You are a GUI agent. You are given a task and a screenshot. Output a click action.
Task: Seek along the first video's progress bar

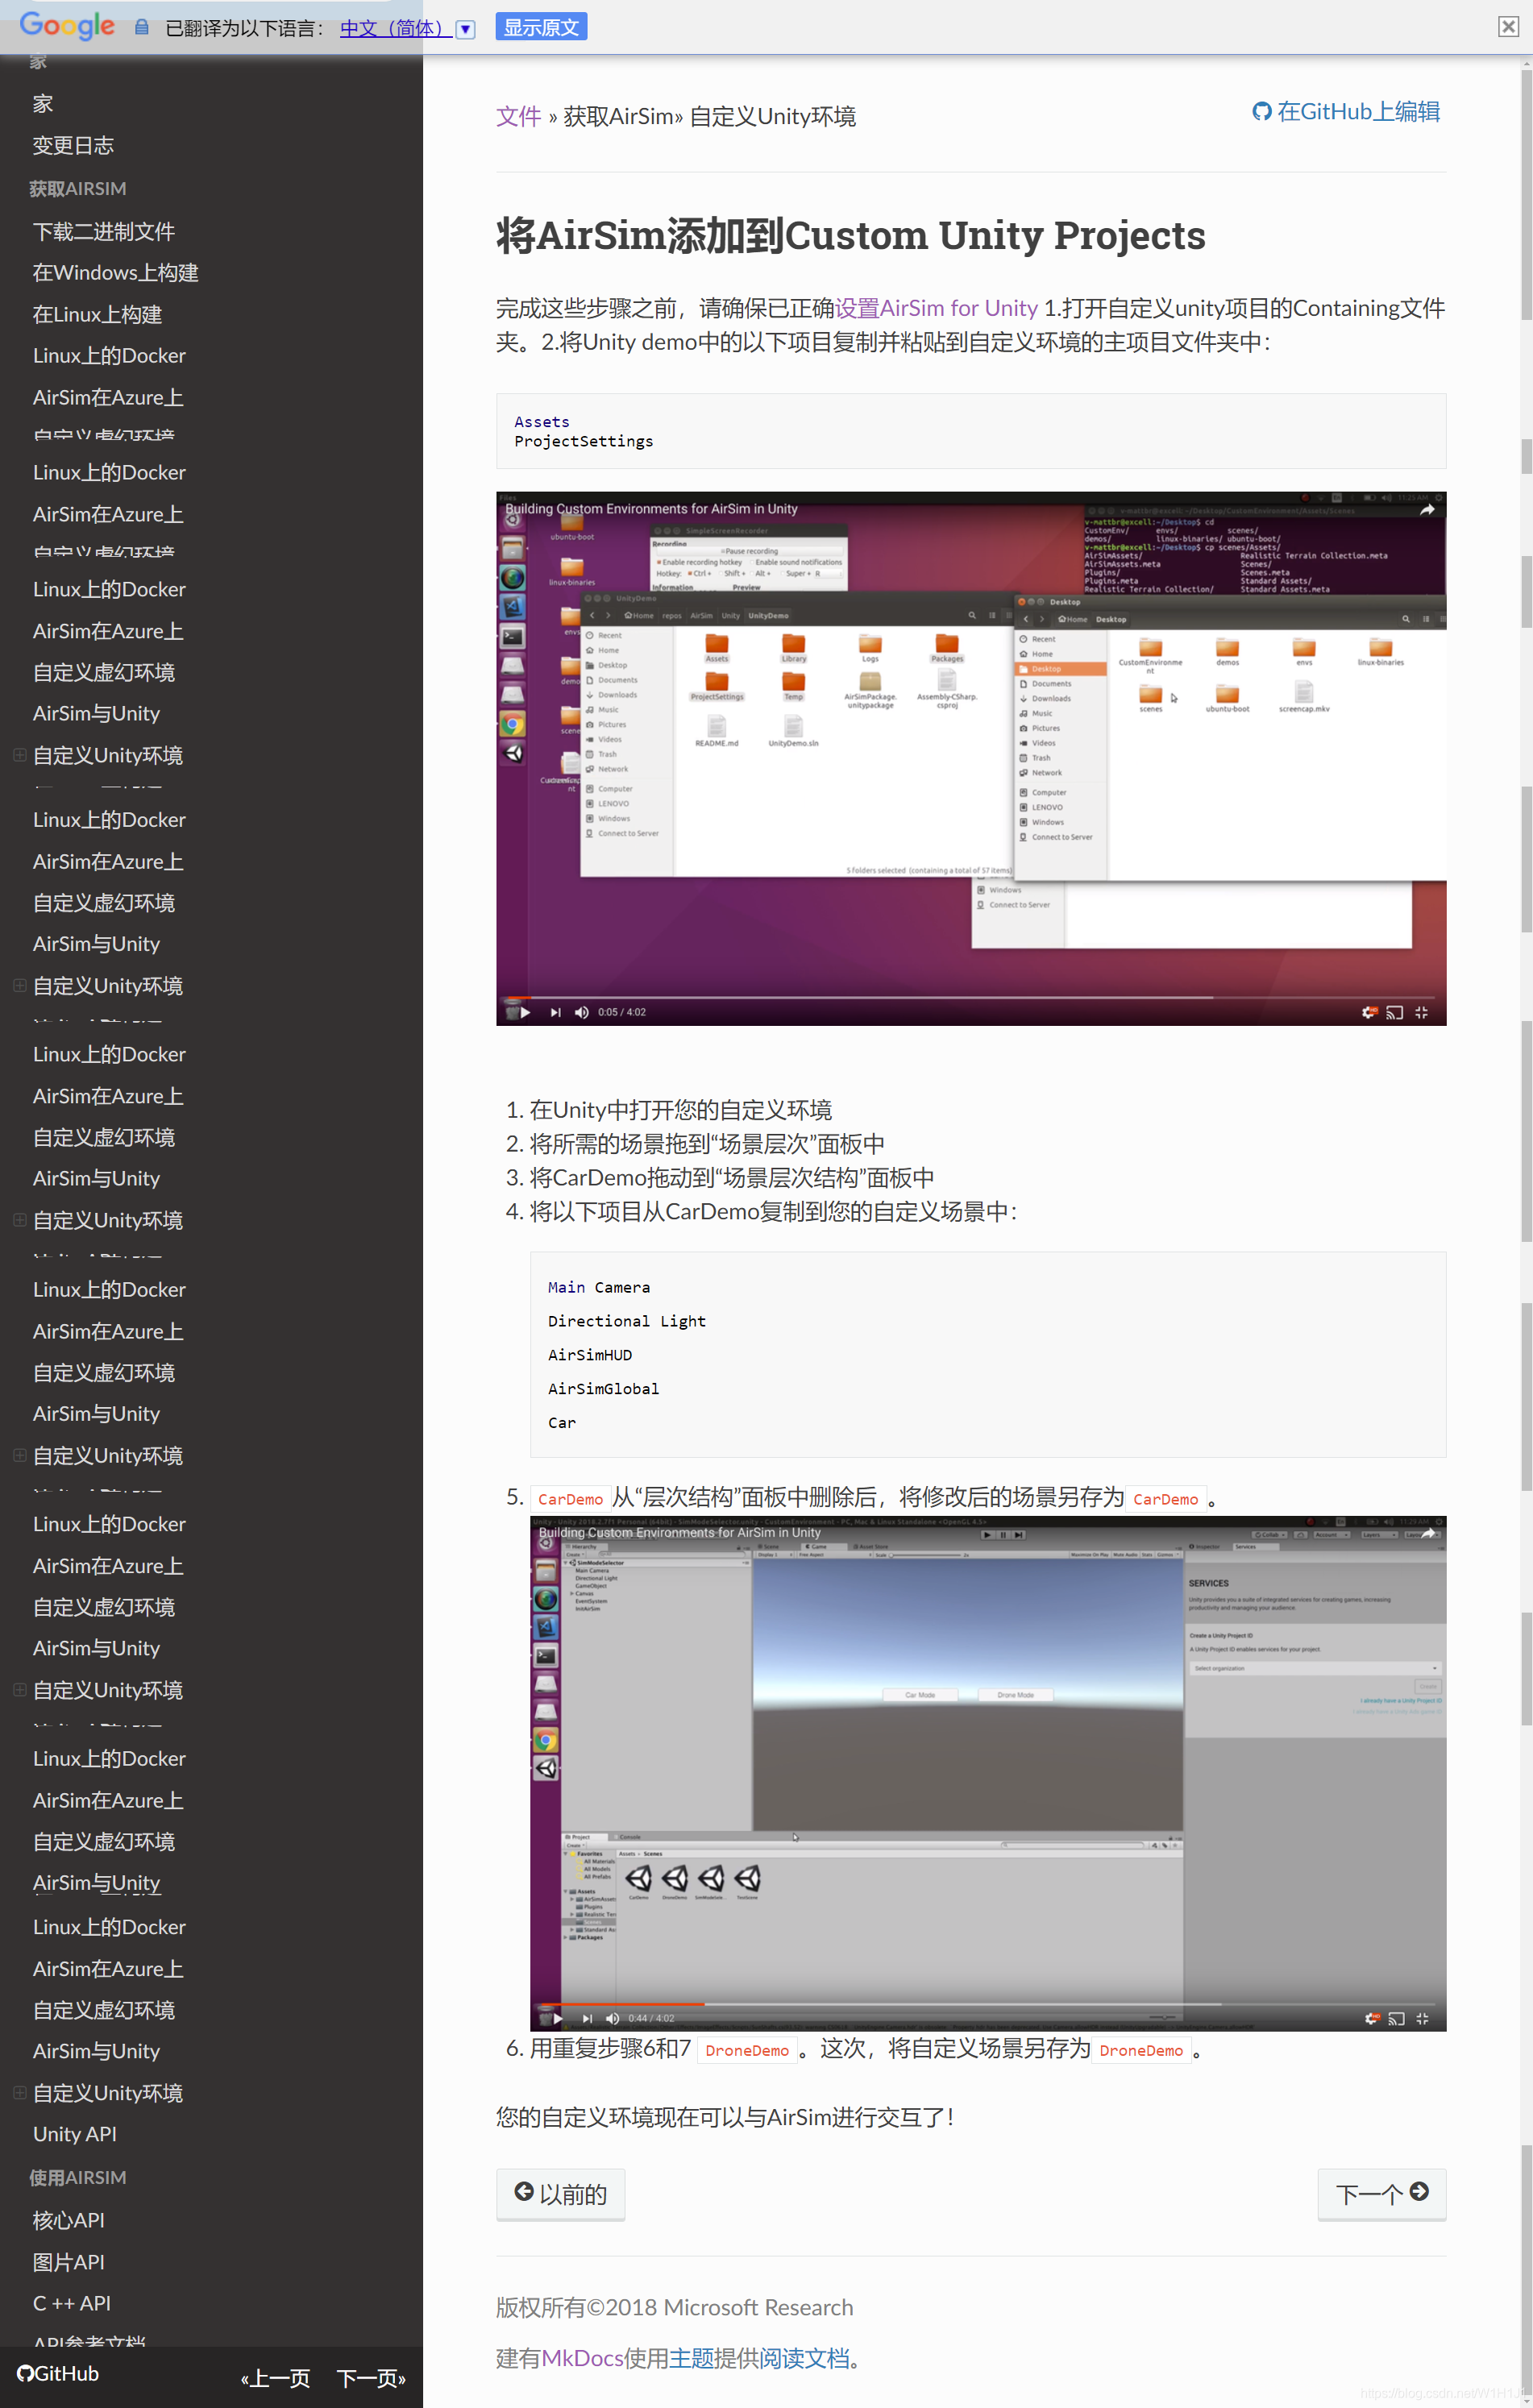970,997
